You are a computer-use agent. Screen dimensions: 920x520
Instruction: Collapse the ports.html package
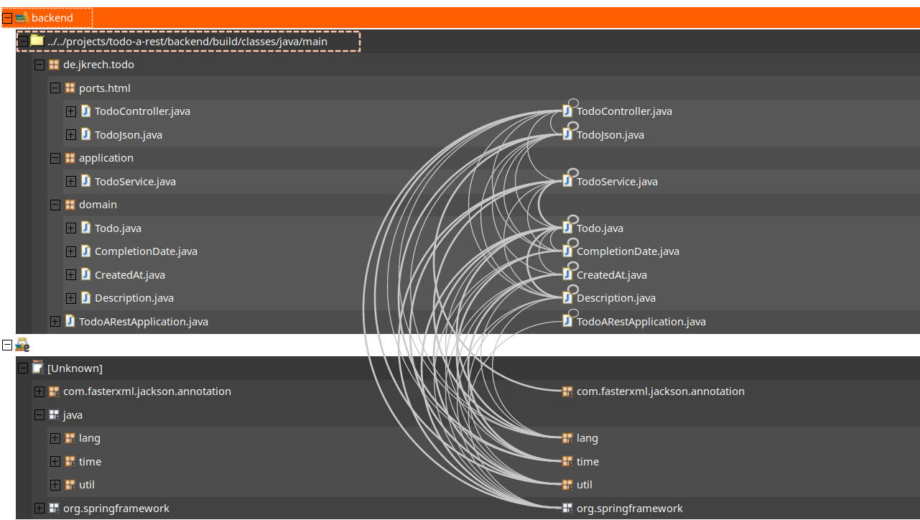[x=55, y=88]
